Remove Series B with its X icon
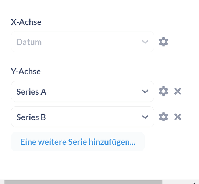 pos(178,117)
